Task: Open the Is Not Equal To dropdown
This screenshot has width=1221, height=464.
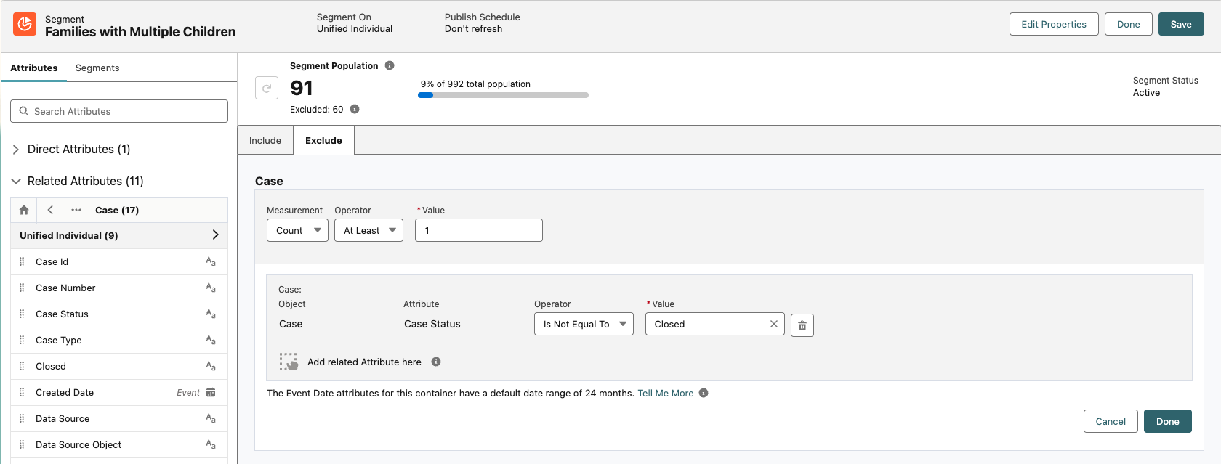Action: click(584, 324)
